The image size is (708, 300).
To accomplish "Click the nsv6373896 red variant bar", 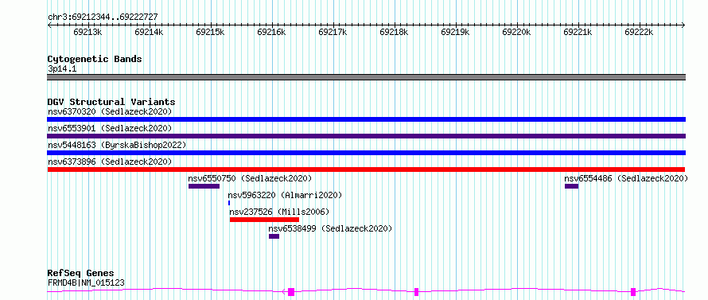I will click(366, 169).
